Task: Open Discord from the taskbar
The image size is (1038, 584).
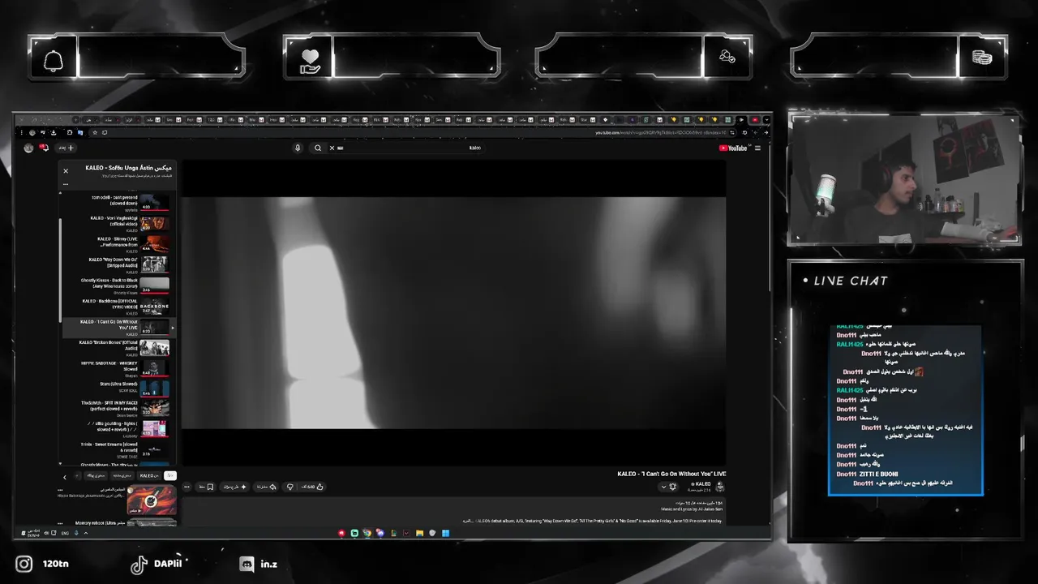Action: [380, 533]
